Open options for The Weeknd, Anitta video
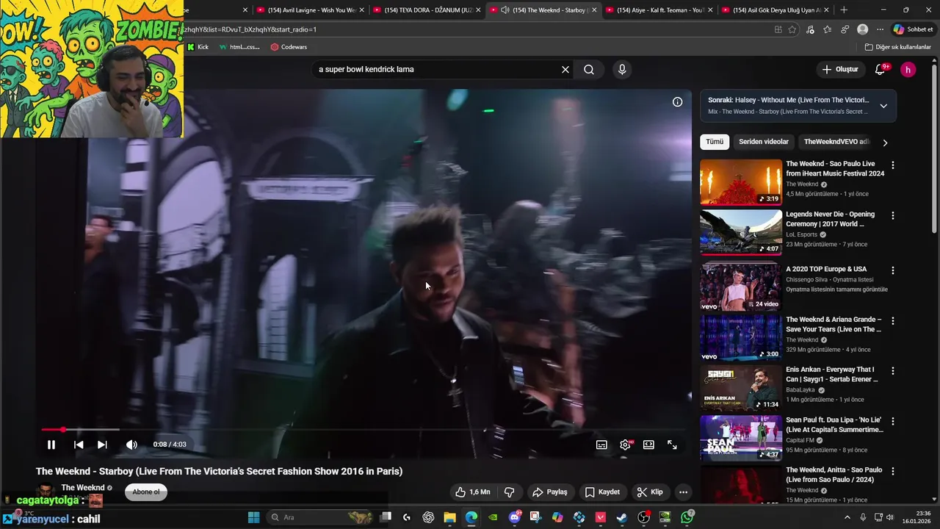940x529 pixels. (893, 472)
